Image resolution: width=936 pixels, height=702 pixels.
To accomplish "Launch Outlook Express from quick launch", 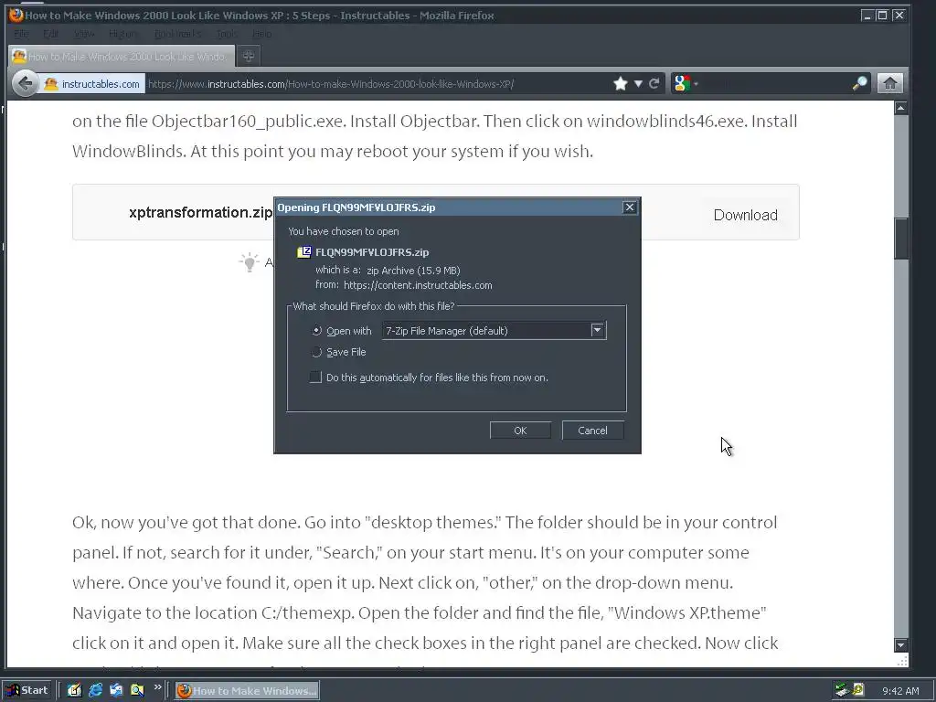I will [116, 690].
